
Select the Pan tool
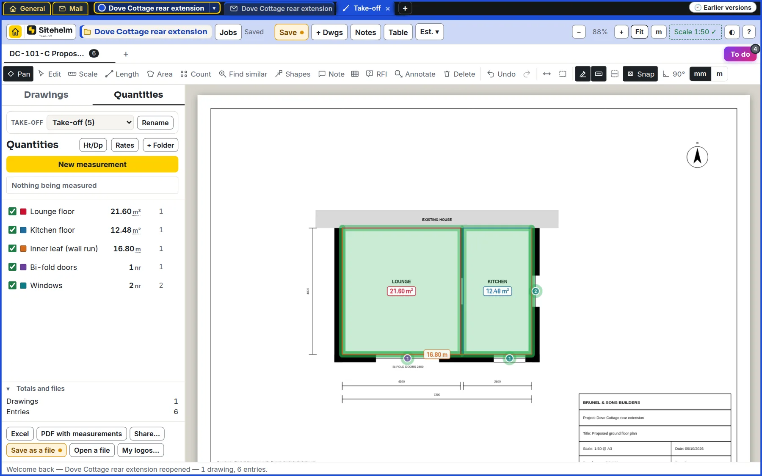pyautogui.click(x=19, y=74)
